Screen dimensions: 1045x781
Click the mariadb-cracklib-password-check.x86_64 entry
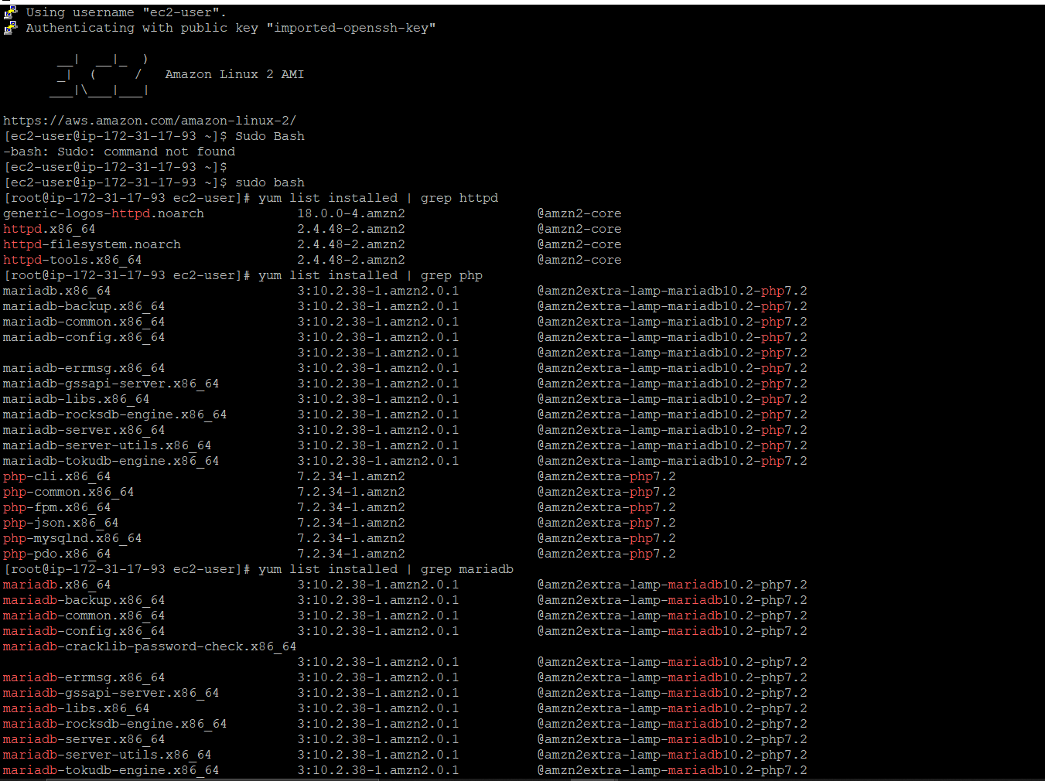[x=150, y=646]
